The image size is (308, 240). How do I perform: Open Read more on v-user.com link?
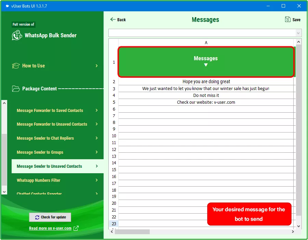[x=50, y=228]
